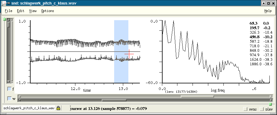Screen dimensions: 277x115
Task: Click the green pane sash handle at top left
Action: click(x=5, y=19)
